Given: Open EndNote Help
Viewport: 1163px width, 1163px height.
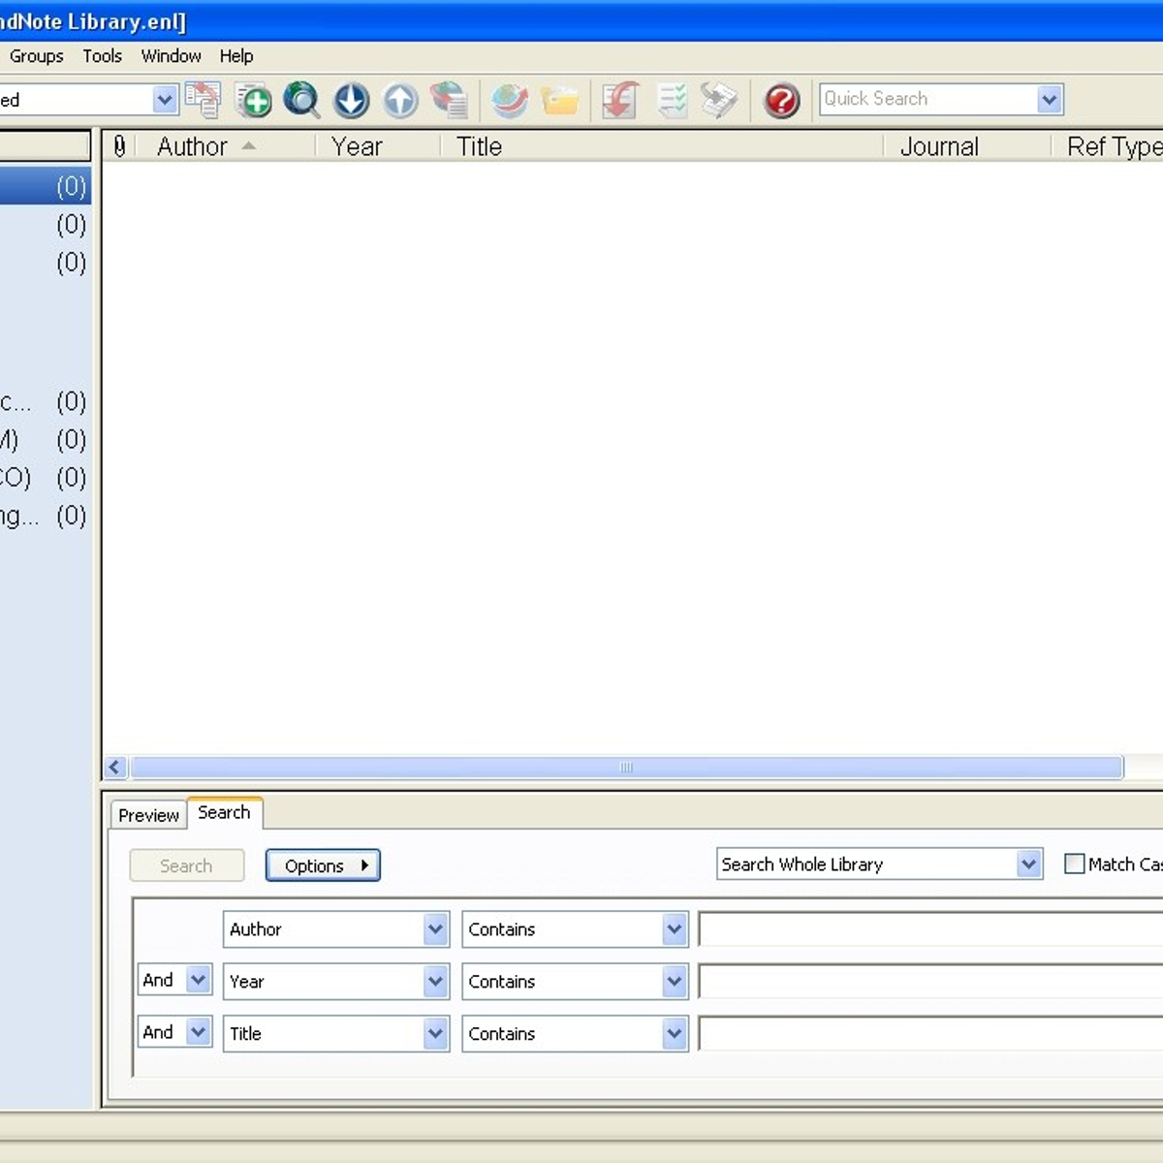Looking at the screenshot, I should pyautogui.click(x=781, y=100).
